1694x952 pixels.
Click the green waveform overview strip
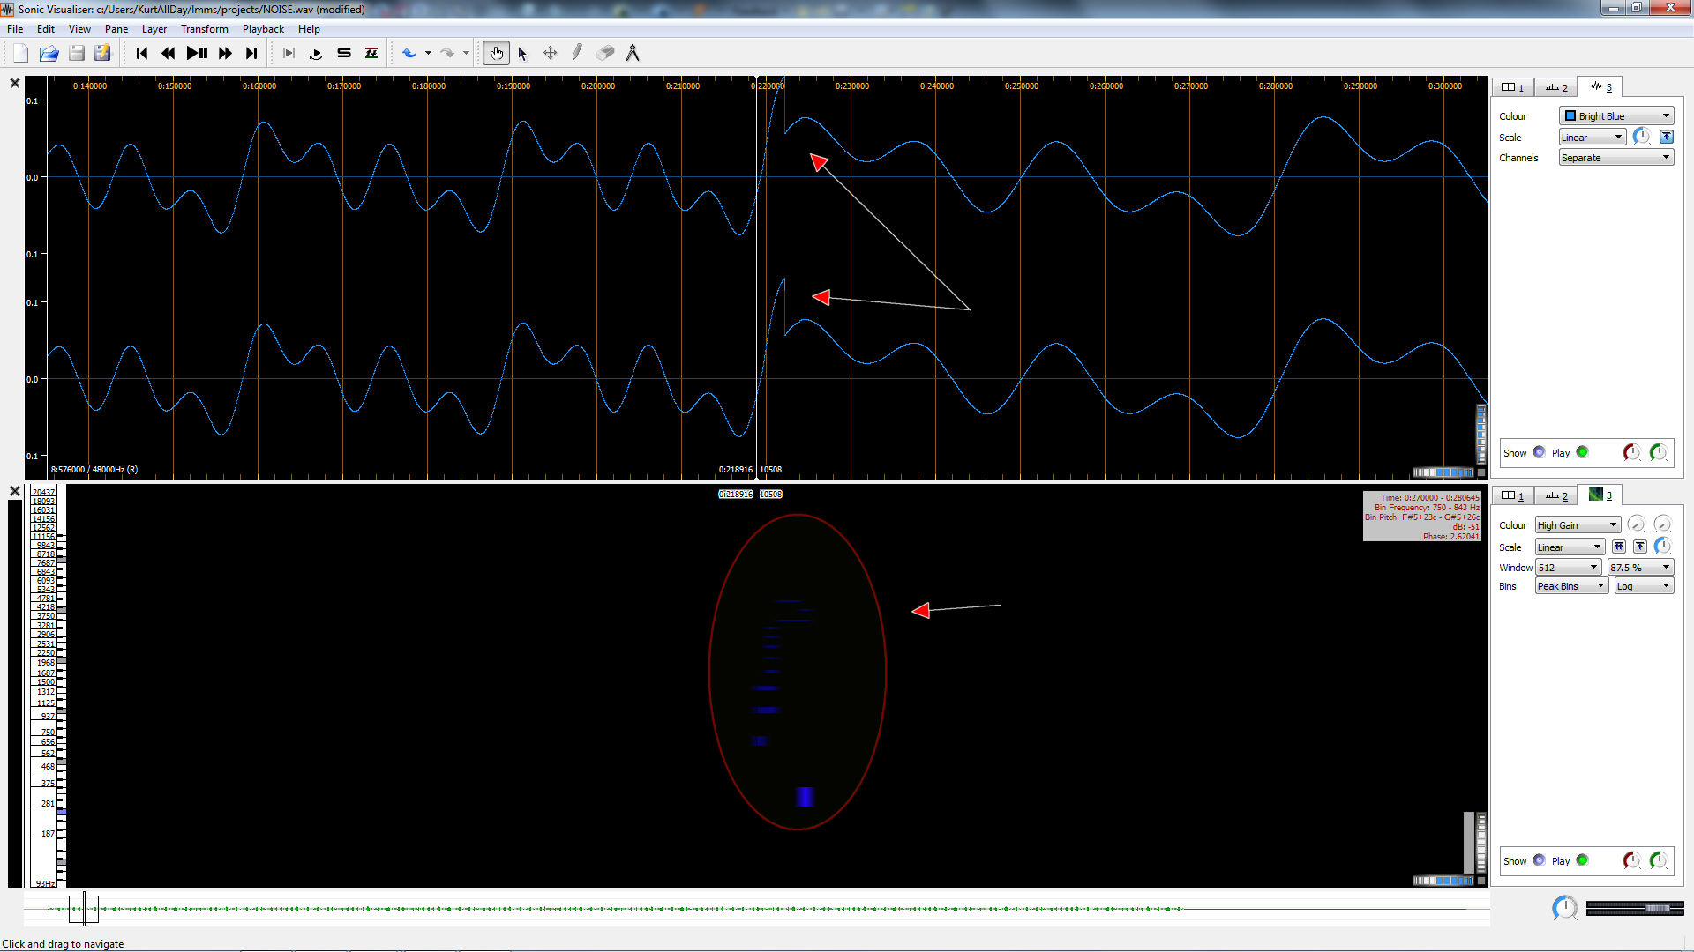(x=618, y=909)
